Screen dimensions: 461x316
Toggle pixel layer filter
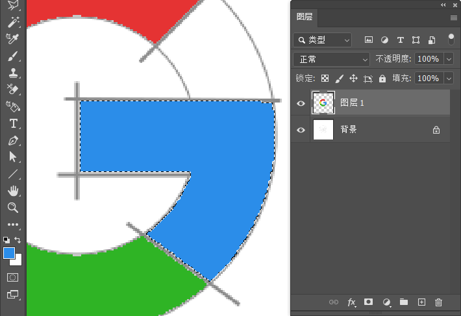click(369, 40)
